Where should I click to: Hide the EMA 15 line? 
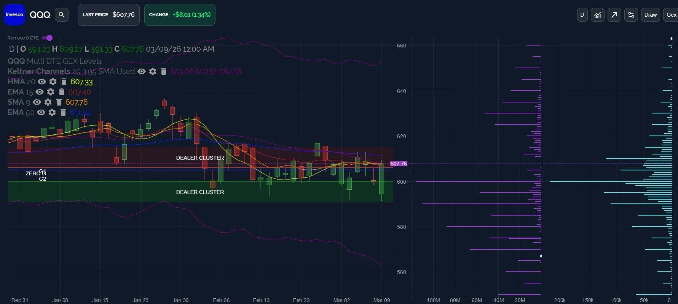(40, 92)
